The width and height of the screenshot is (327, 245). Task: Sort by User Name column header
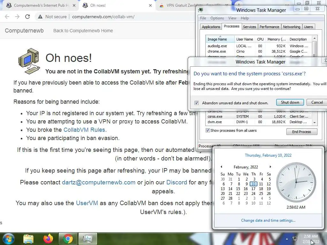coord(245,39)
